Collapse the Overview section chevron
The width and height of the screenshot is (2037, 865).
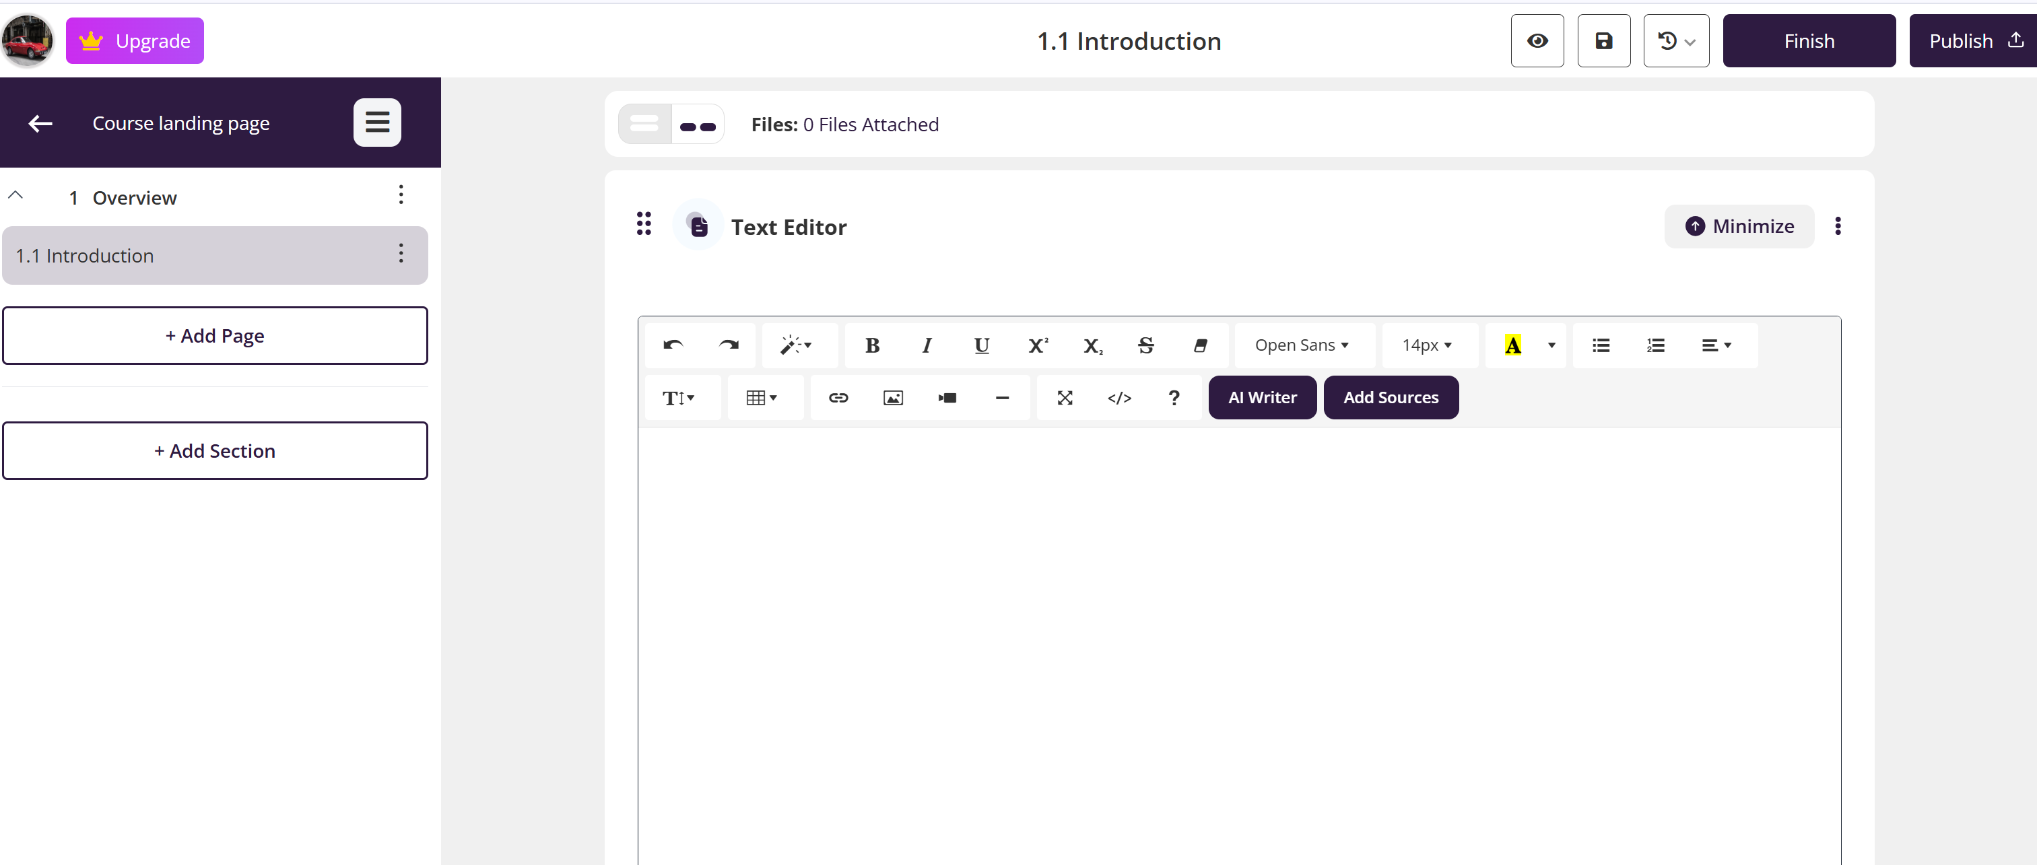(x=15, y=196)
